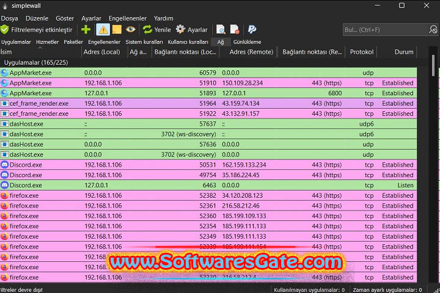This screenshot has width=440, height=293.
Task: Sort by Durum column header
Action: 398,52
